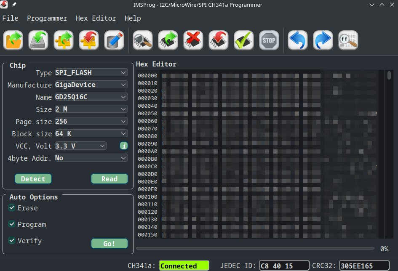Open the 4byte Addr. dropdown
398x271 pixels.
pyautogui.click(x=91, y=158)
